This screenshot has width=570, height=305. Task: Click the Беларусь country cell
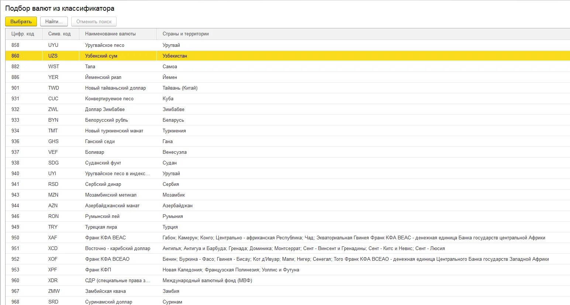point(363,120)
